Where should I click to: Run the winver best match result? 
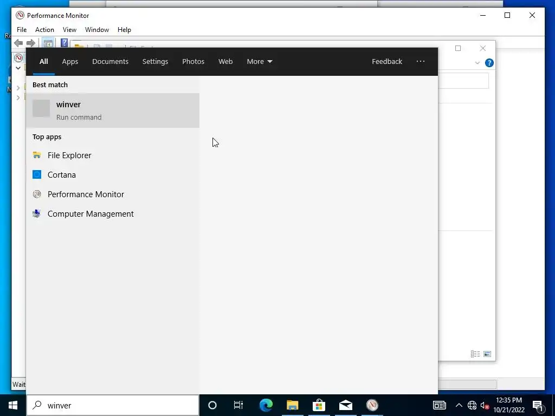point(113,110)
